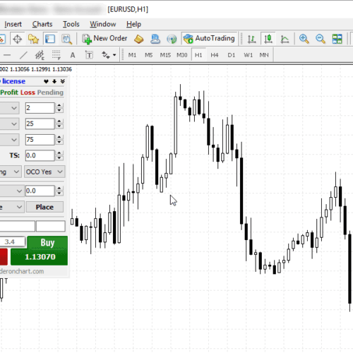Select the Crosshair tool icon
This screenshot has height=353, width=353.
pyautogui.click(x=17, y=39)
